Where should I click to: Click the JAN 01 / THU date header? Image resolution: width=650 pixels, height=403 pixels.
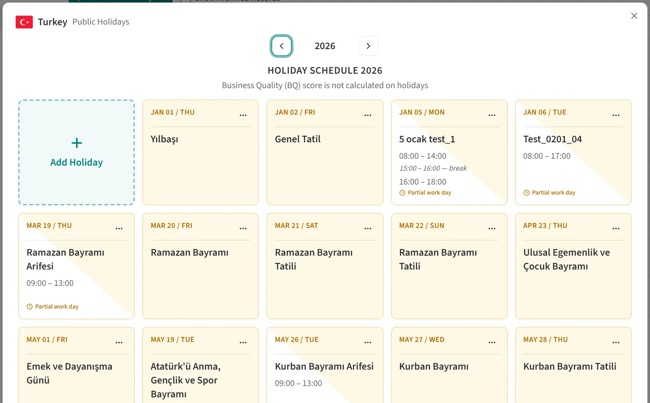[x=173, y=113]
